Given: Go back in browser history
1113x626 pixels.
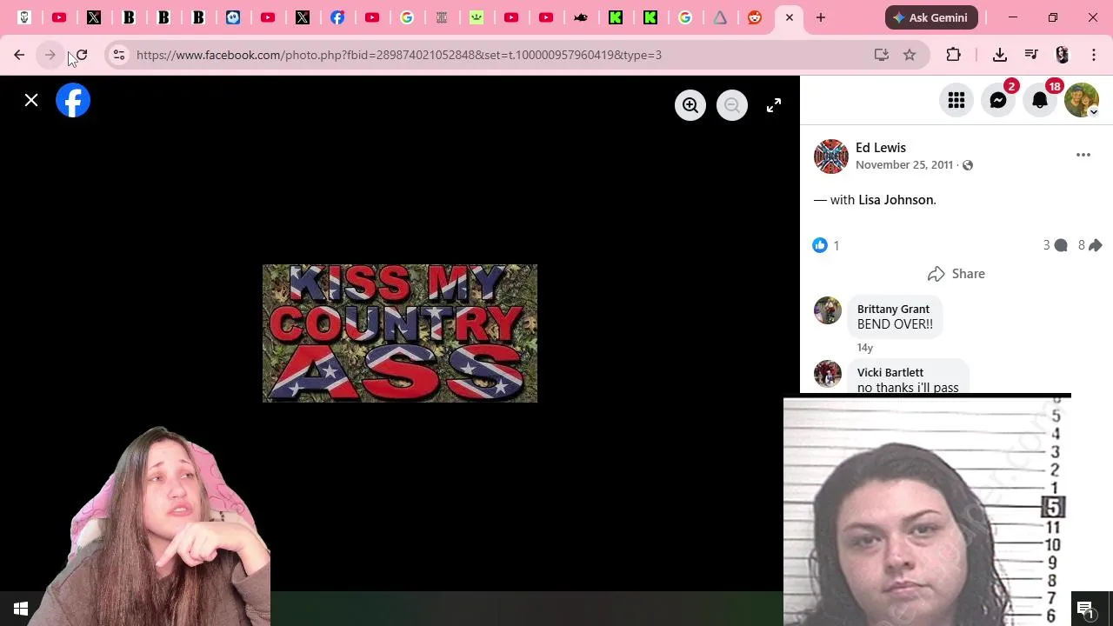Looking at the screenshot, I should (19, 55).
